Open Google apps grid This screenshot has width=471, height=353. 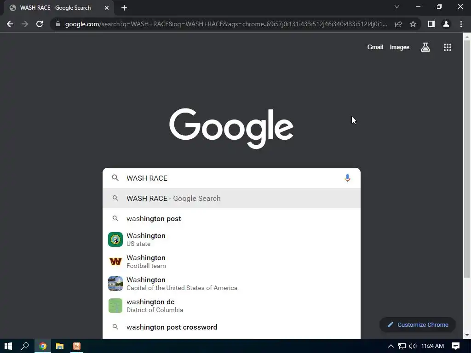pyautogui.click(x=448, y=47)
